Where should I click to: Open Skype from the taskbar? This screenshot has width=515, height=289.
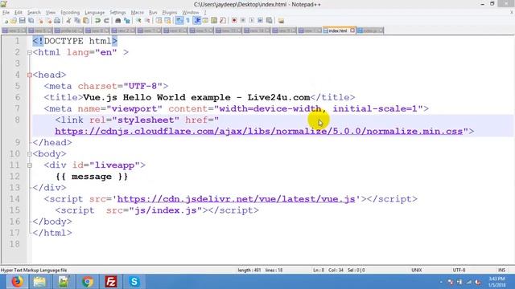[x=134, y=282]
